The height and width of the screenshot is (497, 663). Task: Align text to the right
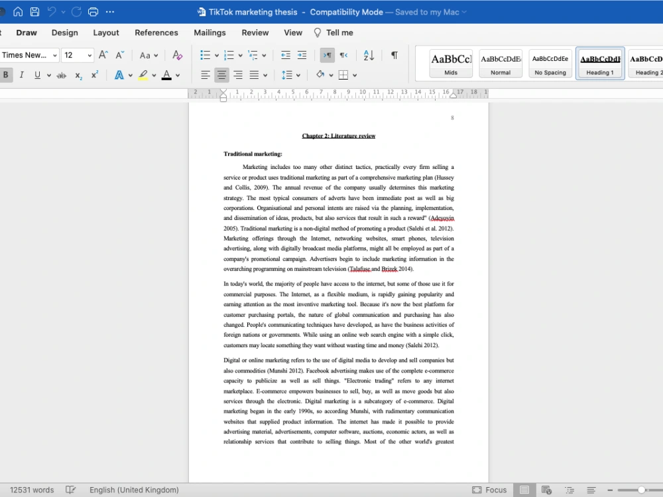[238, 76]
